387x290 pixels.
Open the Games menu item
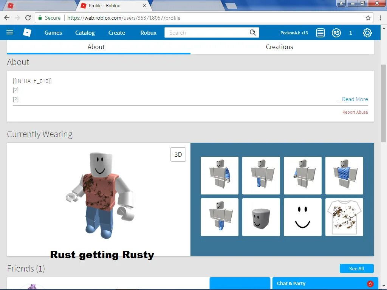coord(53,32)
